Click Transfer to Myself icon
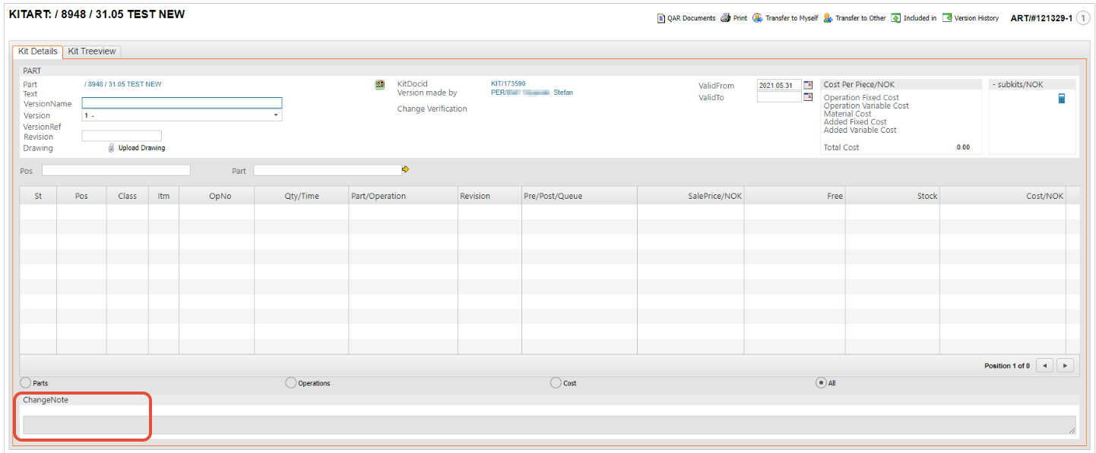 pos(758,18)
